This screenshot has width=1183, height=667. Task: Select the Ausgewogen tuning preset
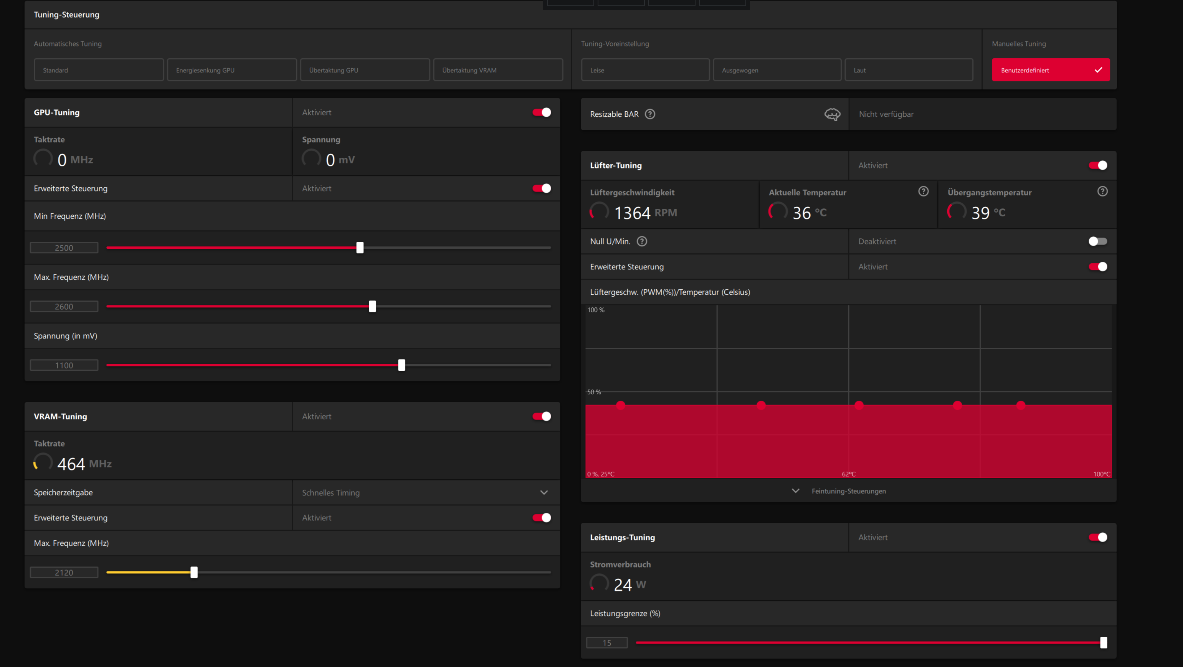click(777, 70)
